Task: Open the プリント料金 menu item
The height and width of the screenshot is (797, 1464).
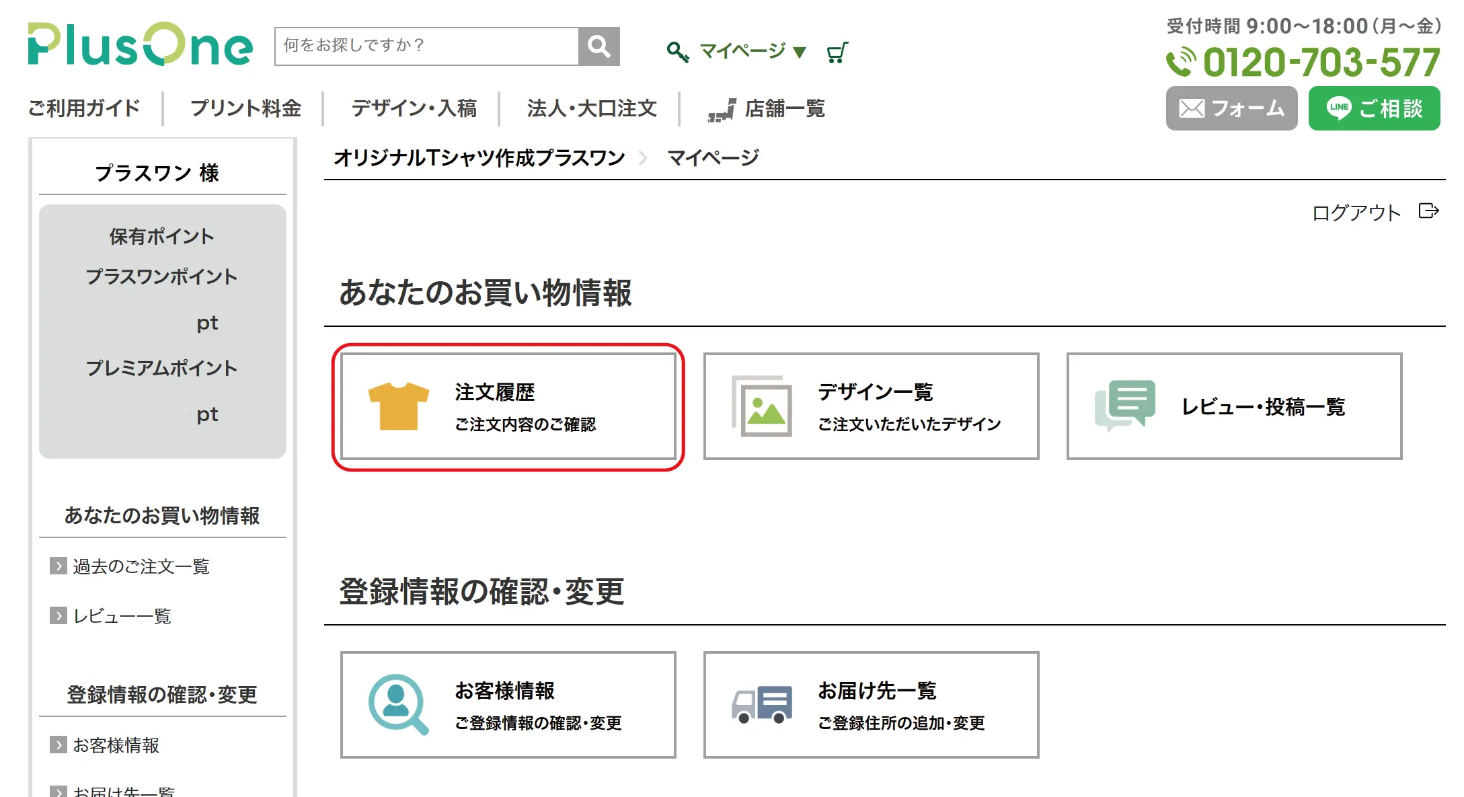Action: point(245,108)
